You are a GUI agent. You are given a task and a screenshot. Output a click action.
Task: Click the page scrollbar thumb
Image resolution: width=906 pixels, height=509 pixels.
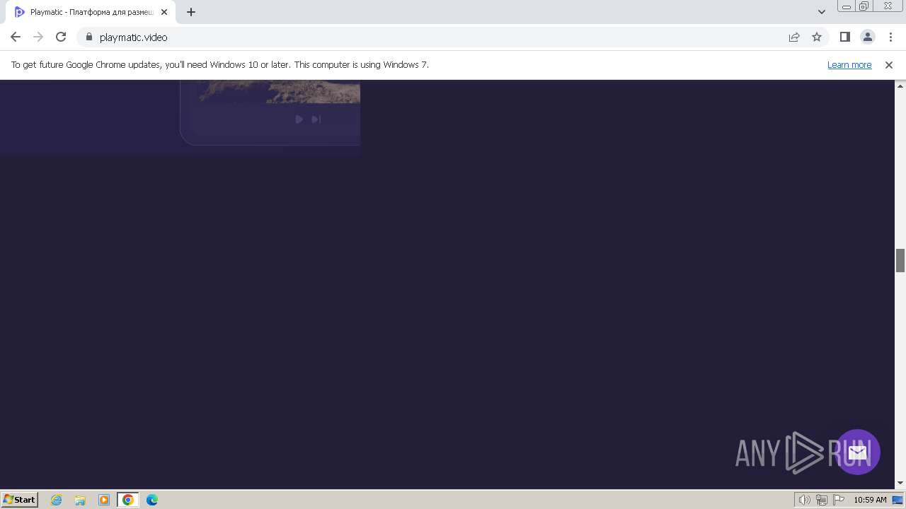click(x=900, y=260)
